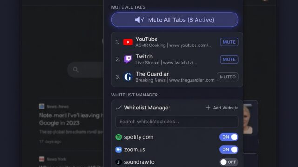Click the Whitelist Manager checkmark icon
The width and height of the screenshot is (298, 167).
pos(119,108)
